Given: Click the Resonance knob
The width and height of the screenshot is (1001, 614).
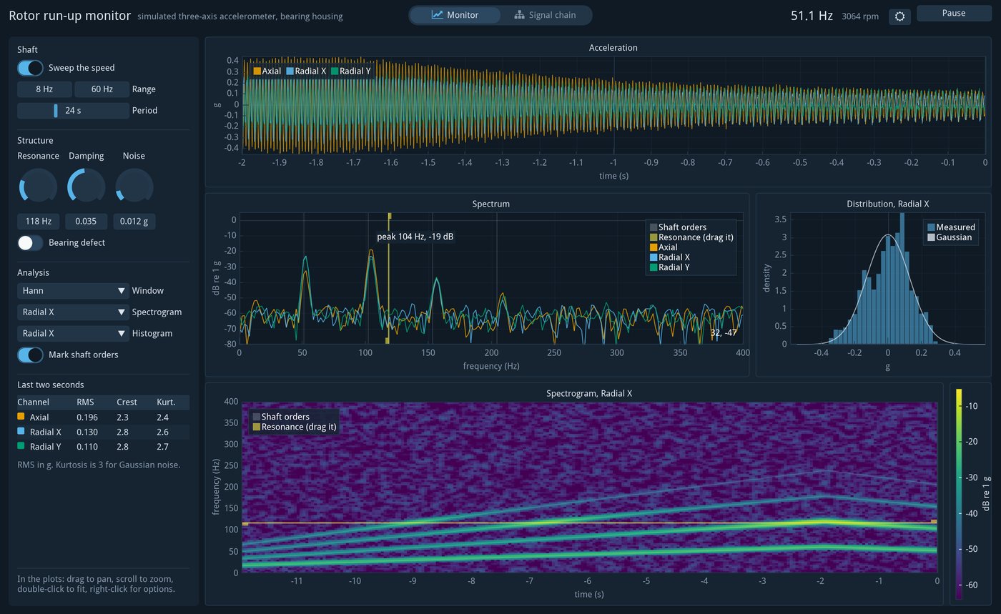Looking at the screenshot, I should (x=38, y=186).
